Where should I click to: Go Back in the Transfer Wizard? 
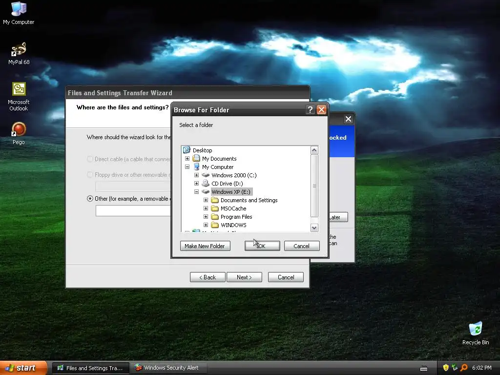(208, 277)
